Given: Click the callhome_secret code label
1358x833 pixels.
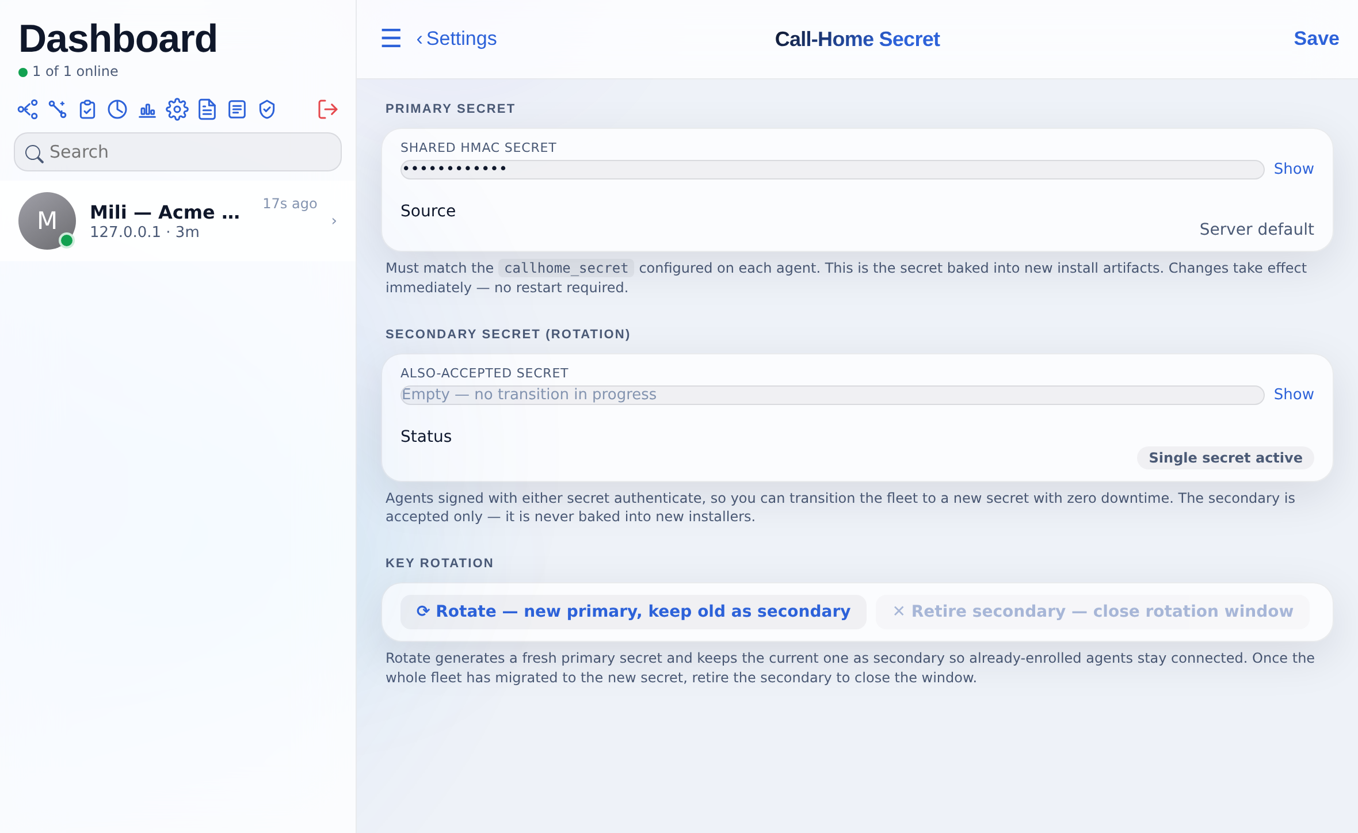Looking at the screenshot, I should pos(566,268).
